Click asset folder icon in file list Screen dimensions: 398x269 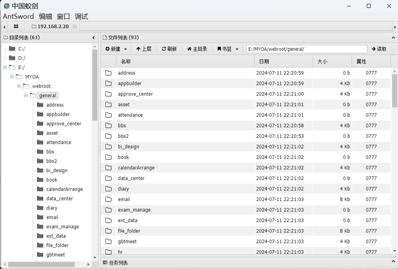tap(108, 104)
